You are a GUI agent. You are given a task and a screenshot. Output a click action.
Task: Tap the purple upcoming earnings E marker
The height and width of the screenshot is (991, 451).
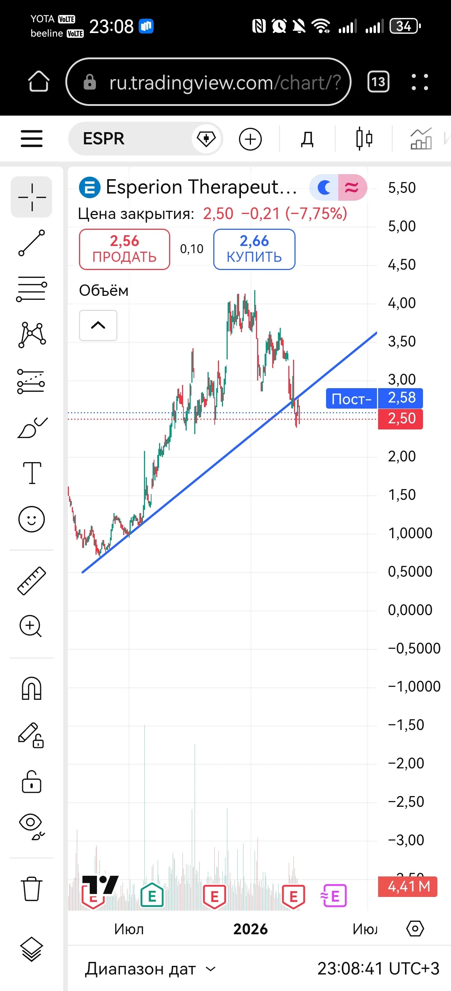pos(333,896)
